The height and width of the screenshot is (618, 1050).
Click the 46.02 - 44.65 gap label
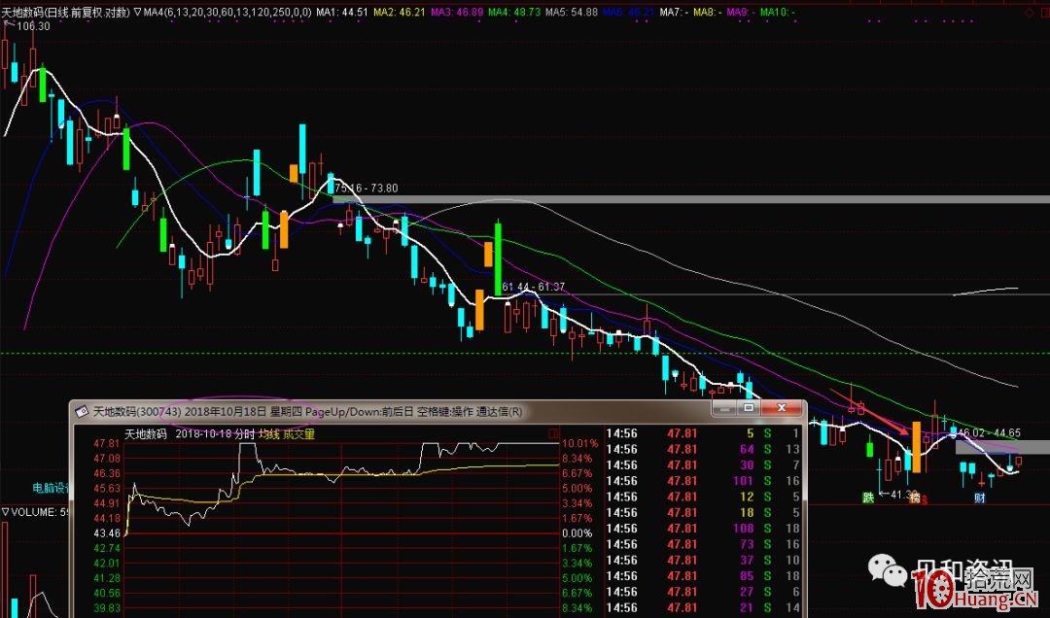(x=989, y=433)
